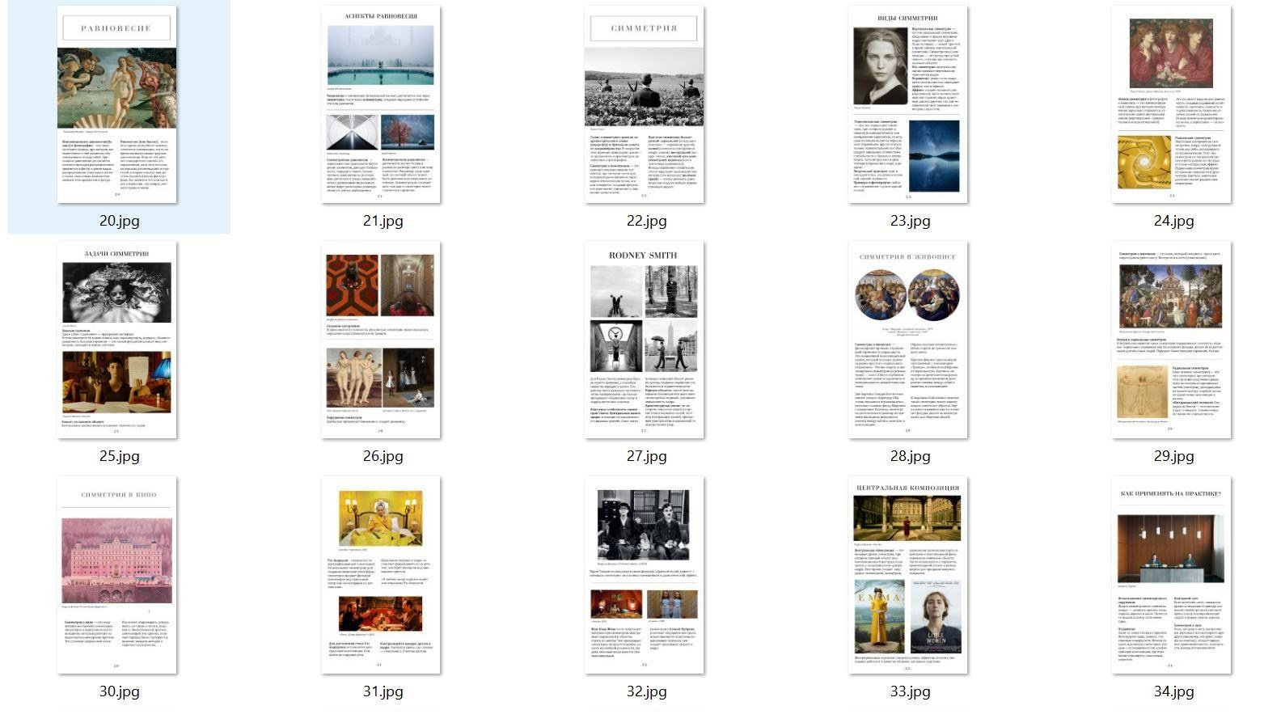
Task: Select the 26.jpg page thumbnail
Action: (x=381, y=340)
